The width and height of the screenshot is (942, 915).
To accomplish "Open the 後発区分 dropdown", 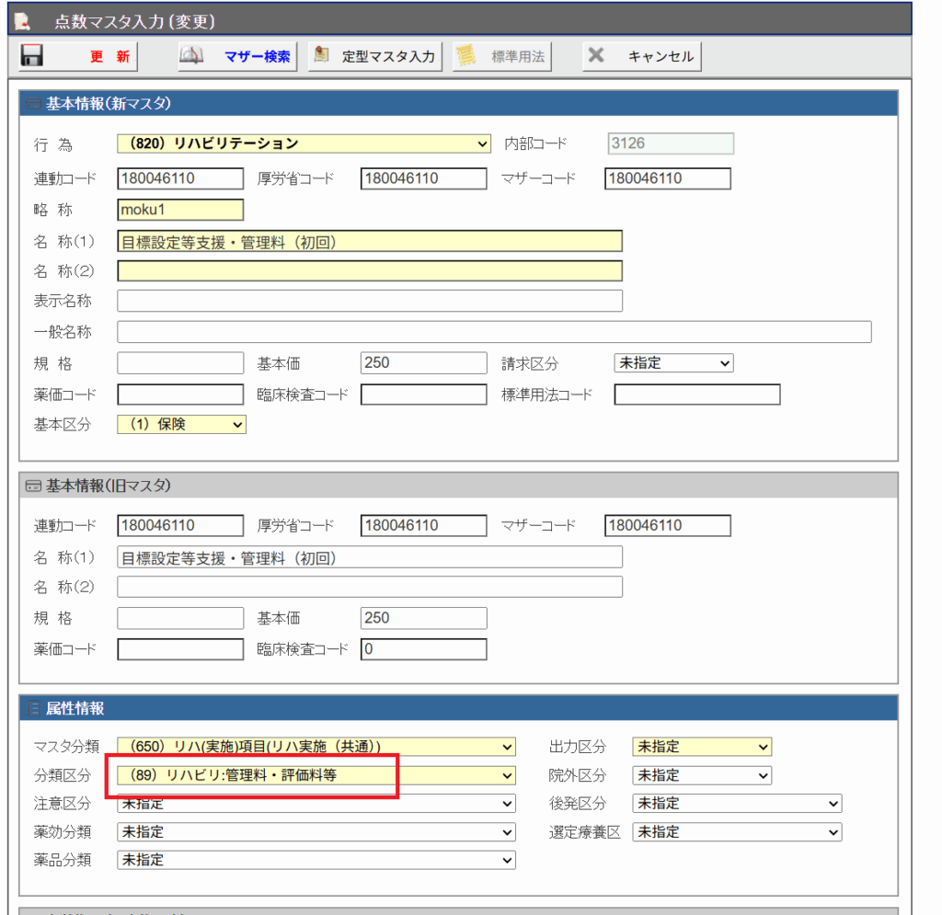I will coord(737,804).
